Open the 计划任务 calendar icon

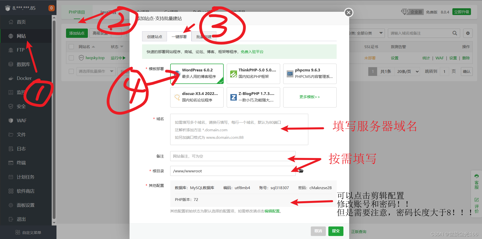[x=11, y=177]
